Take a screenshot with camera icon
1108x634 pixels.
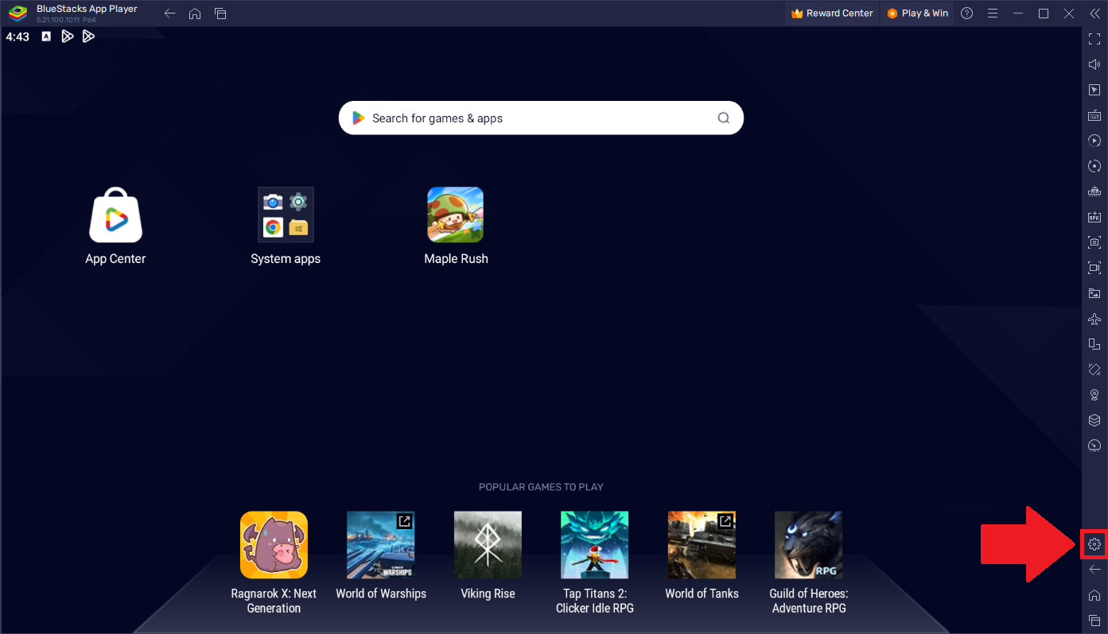1094,242
